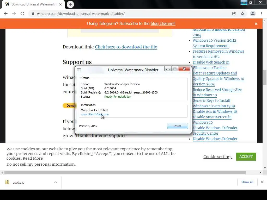Click Do not sell my personal information

click(40, 164)
